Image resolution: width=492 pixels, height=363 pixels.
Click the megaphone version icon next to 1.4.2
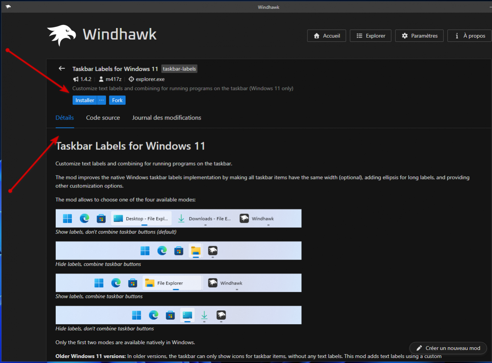pyautogui.click(x=75, y=79)
